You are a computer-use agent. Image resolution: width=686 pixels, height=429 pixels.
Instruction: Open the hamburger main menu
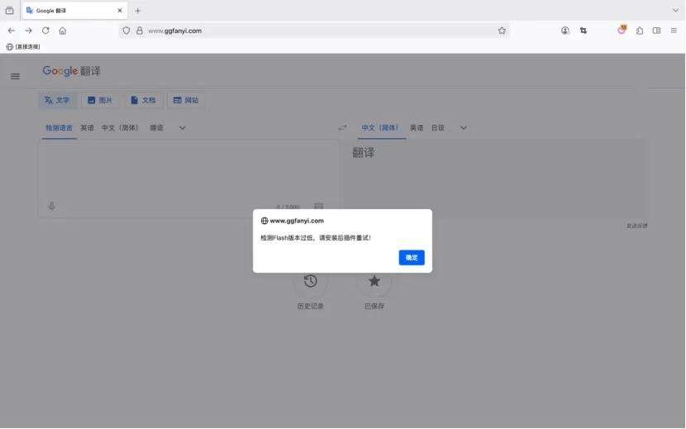coord(15,77)
